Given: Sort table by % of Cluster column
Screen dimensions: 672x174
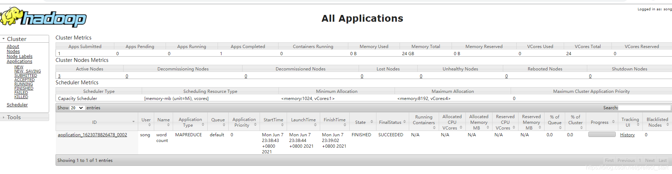Looking at the screenshot, I should tap(575, 122).
